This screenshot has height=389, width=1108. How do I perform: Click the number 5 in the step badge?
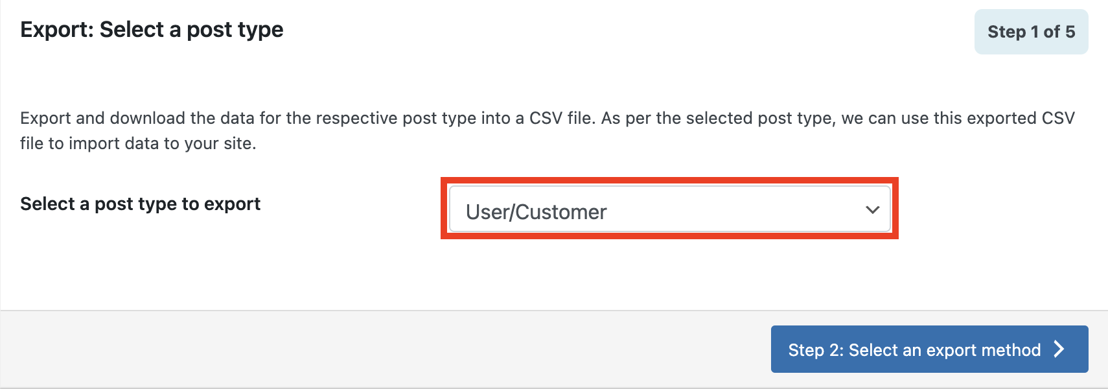click(x=1070, y=32)
